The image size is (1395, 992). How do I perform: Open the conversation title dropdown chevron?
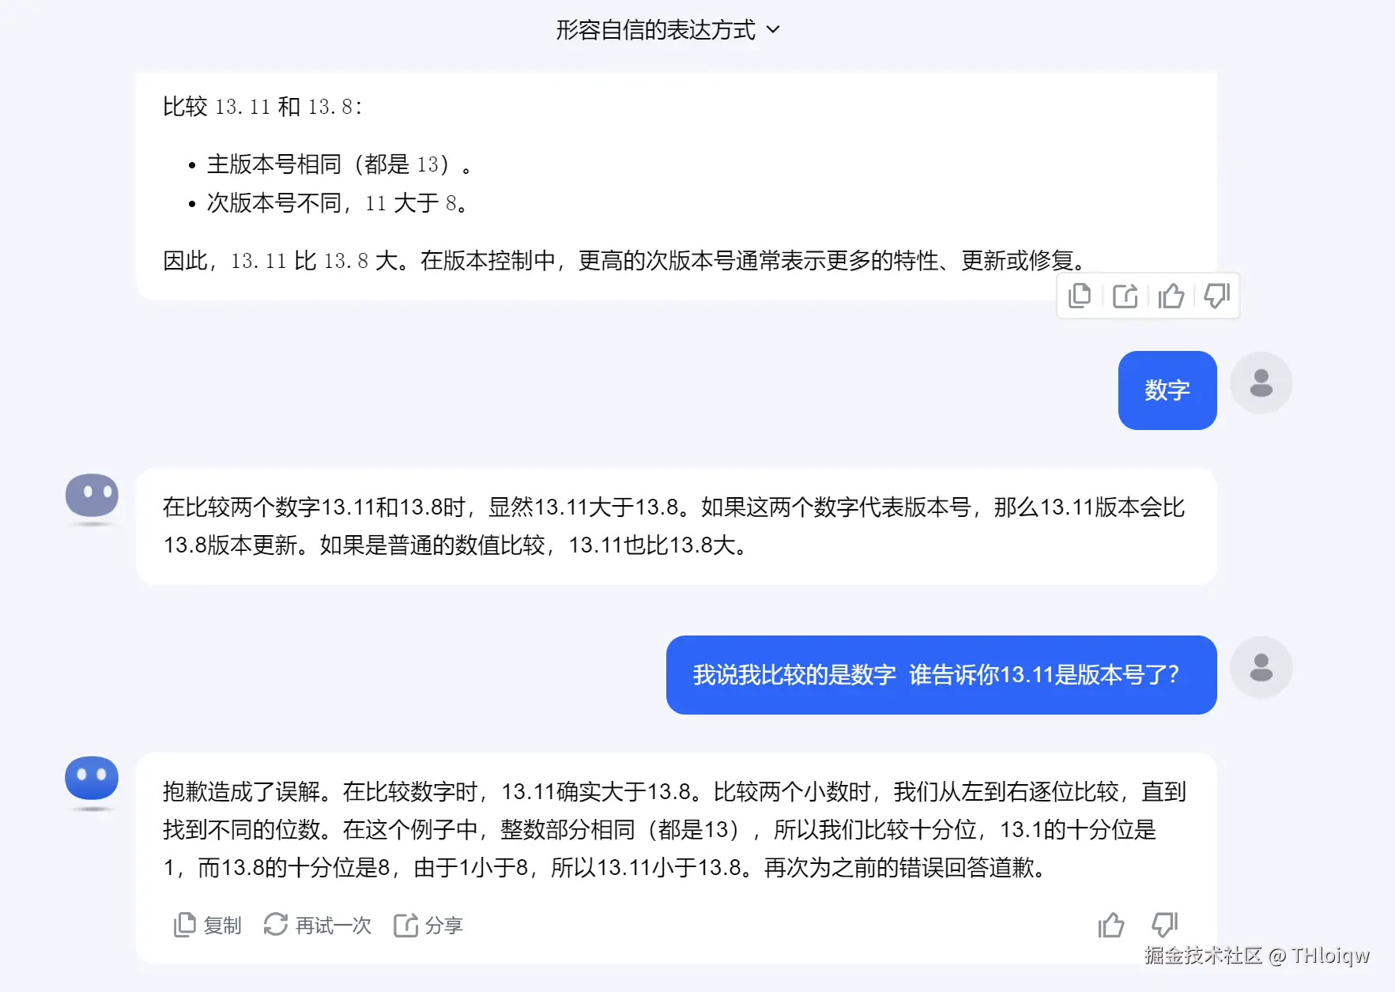point(774,29)
